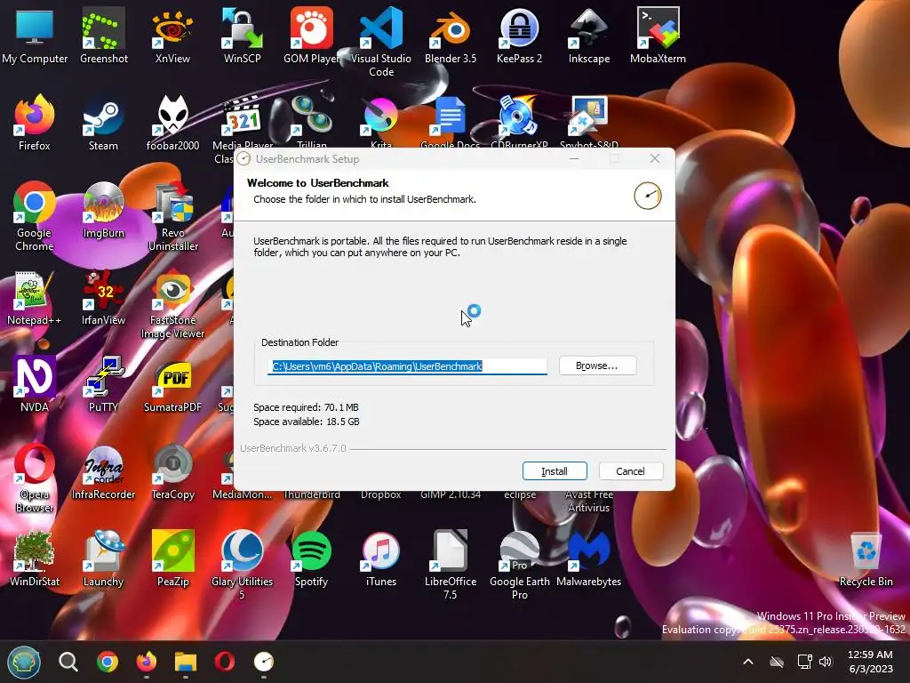Select UserBenchmark taskbar button

click(263, 662)
